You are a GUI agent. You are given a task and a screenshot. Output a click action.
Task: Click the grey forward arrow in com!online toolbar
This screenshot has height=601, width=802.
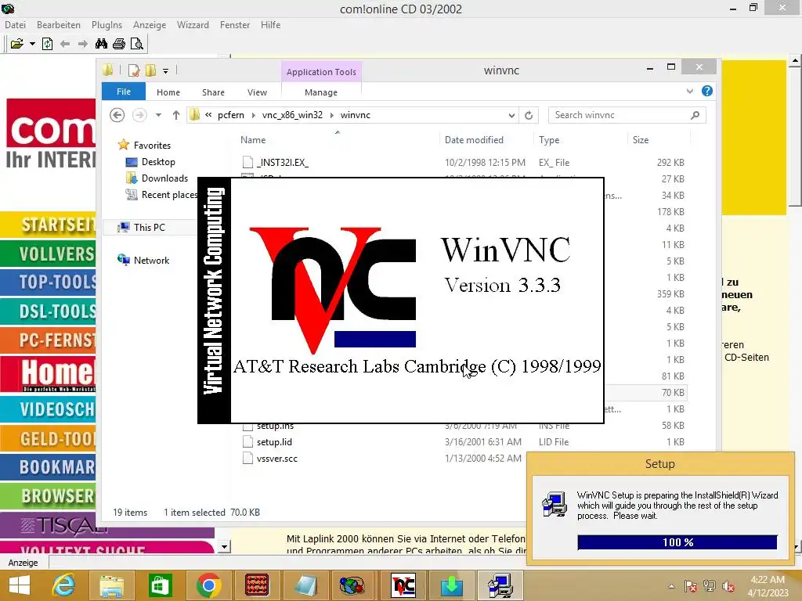click(x=83, y=44)
